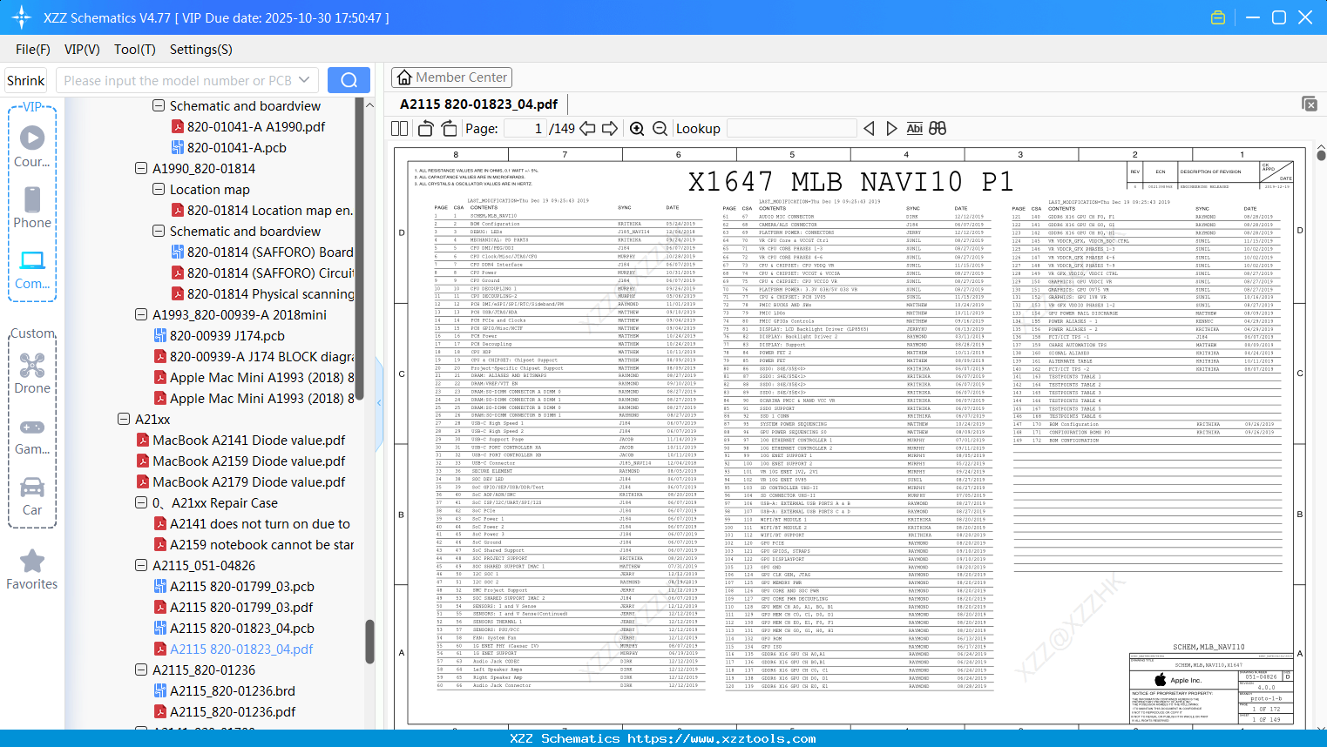Zoom out of the schematic
1327x747 pixels.
(660, 129)
